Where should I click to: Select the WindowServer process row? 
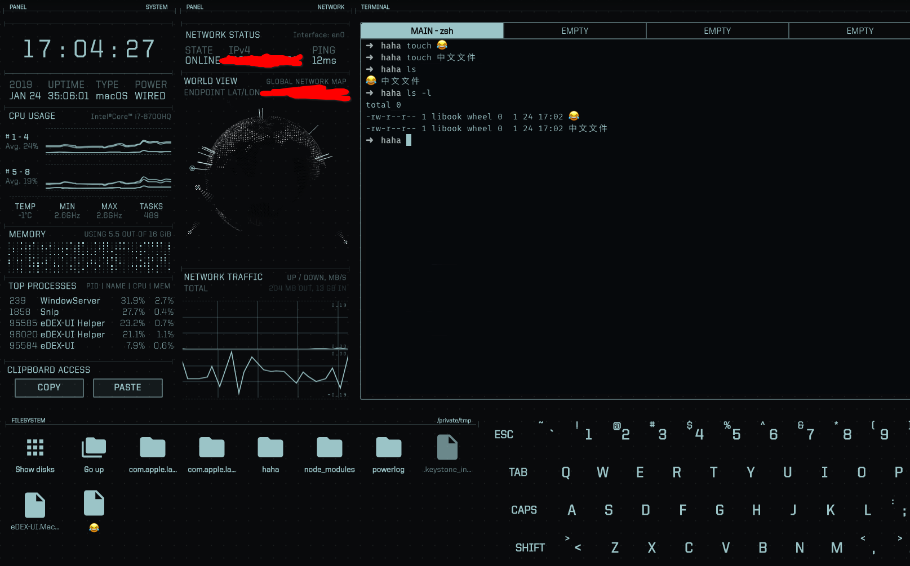point(91,301)
